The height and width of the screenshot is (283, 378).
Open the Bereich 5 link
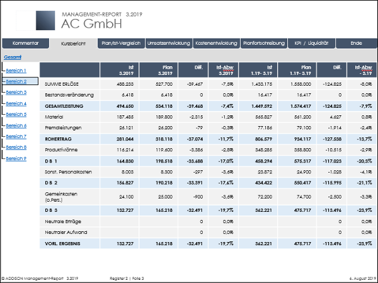[x=16, y=114]
